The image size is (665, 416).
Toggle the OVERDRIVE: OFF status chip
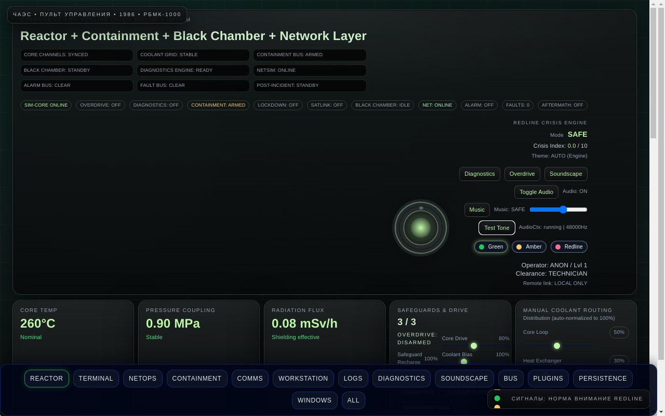click(x=100, y=105)
